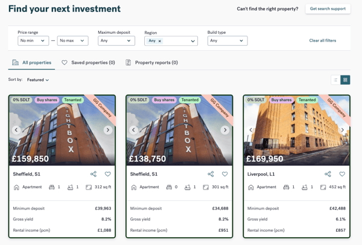Click the bed icon on 312 sq ft listing

point(52,187)
